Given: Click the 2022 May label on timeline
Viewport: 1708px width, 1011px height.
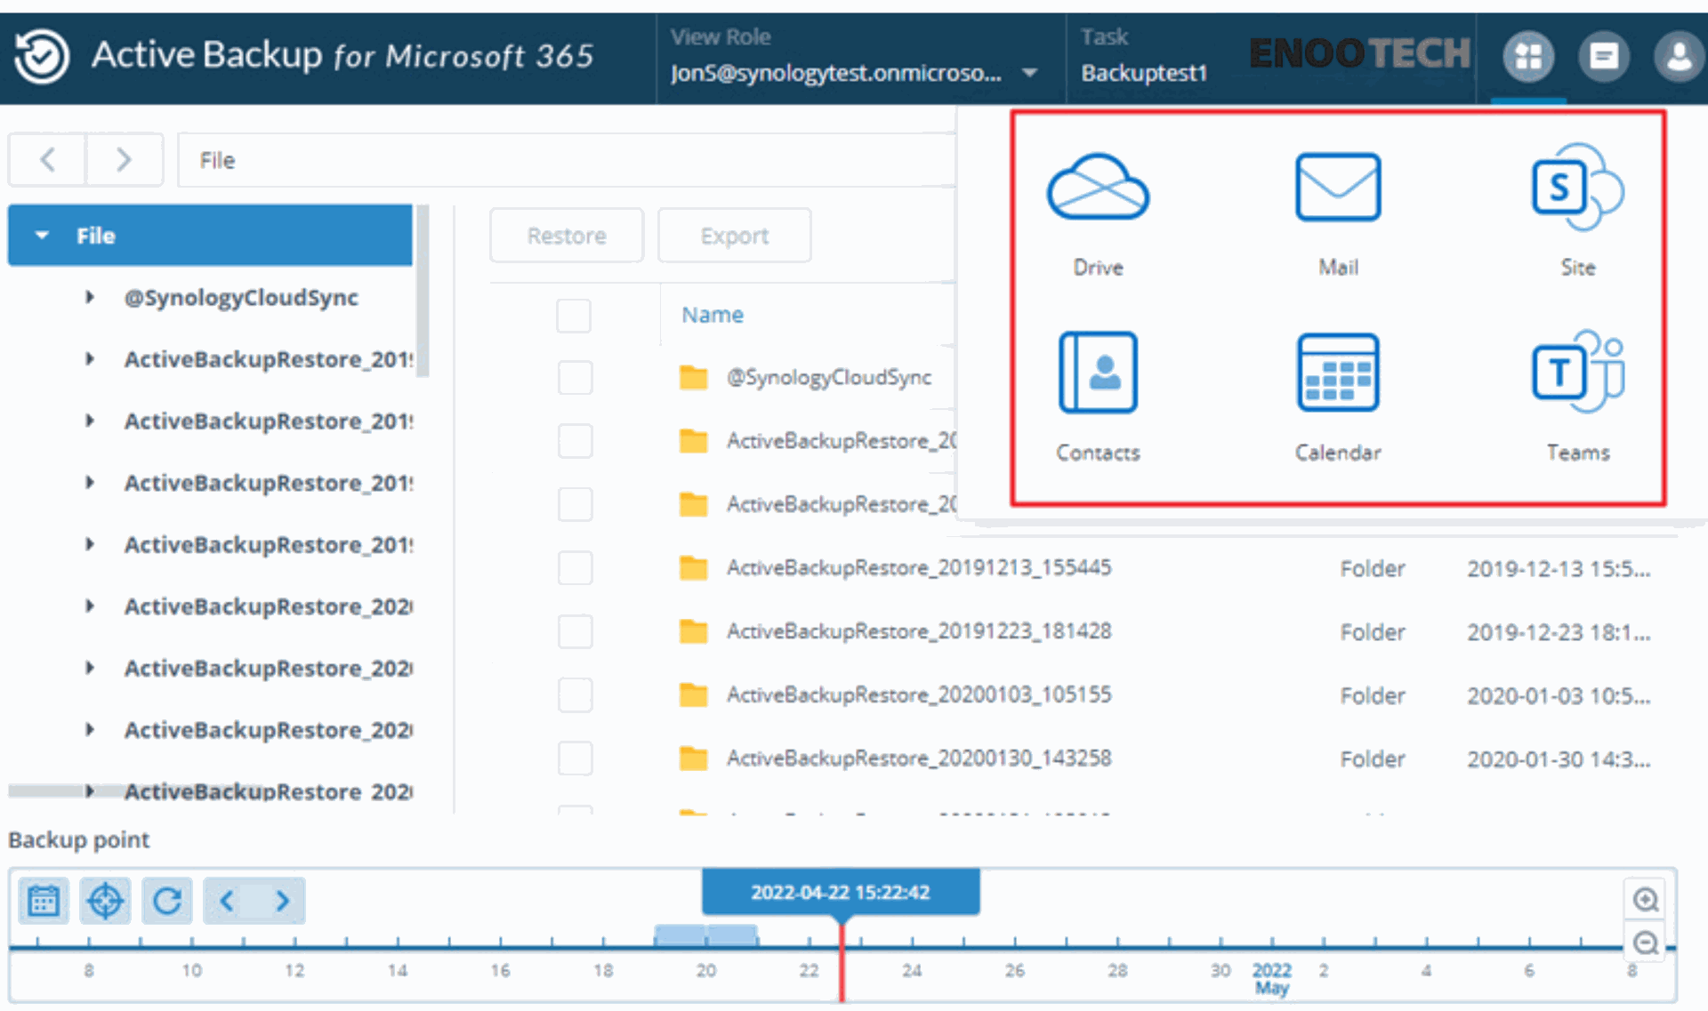Looking at the screenshot, I should pyautogui.click(x=1271, y=979).
